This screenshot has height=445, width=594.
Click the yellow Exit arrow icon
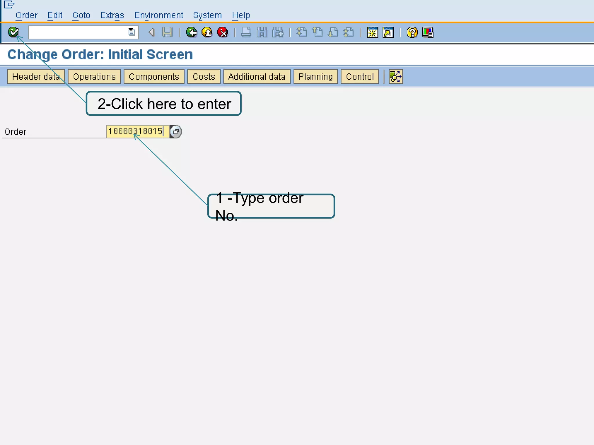(x=207, y=32)
